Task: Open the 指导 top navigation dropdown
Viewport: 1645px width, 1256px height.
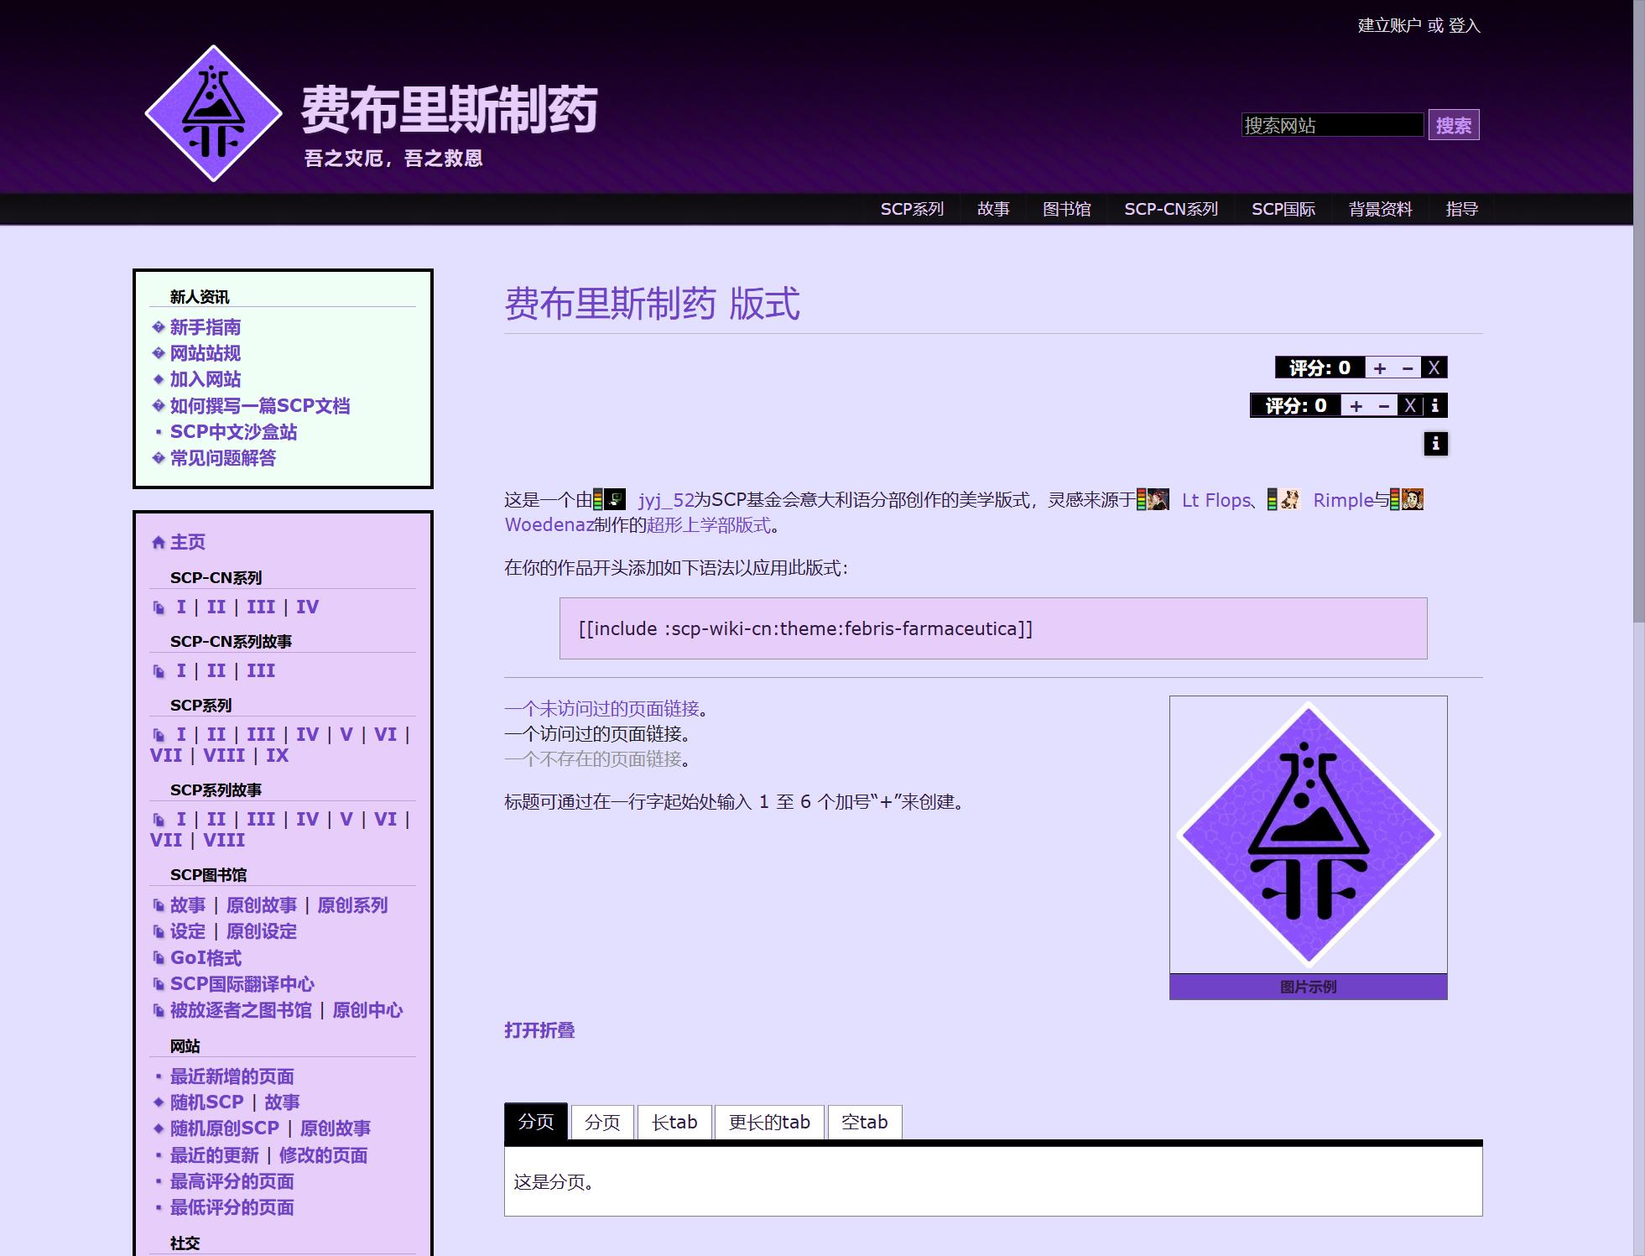Action: [1461, 209]
